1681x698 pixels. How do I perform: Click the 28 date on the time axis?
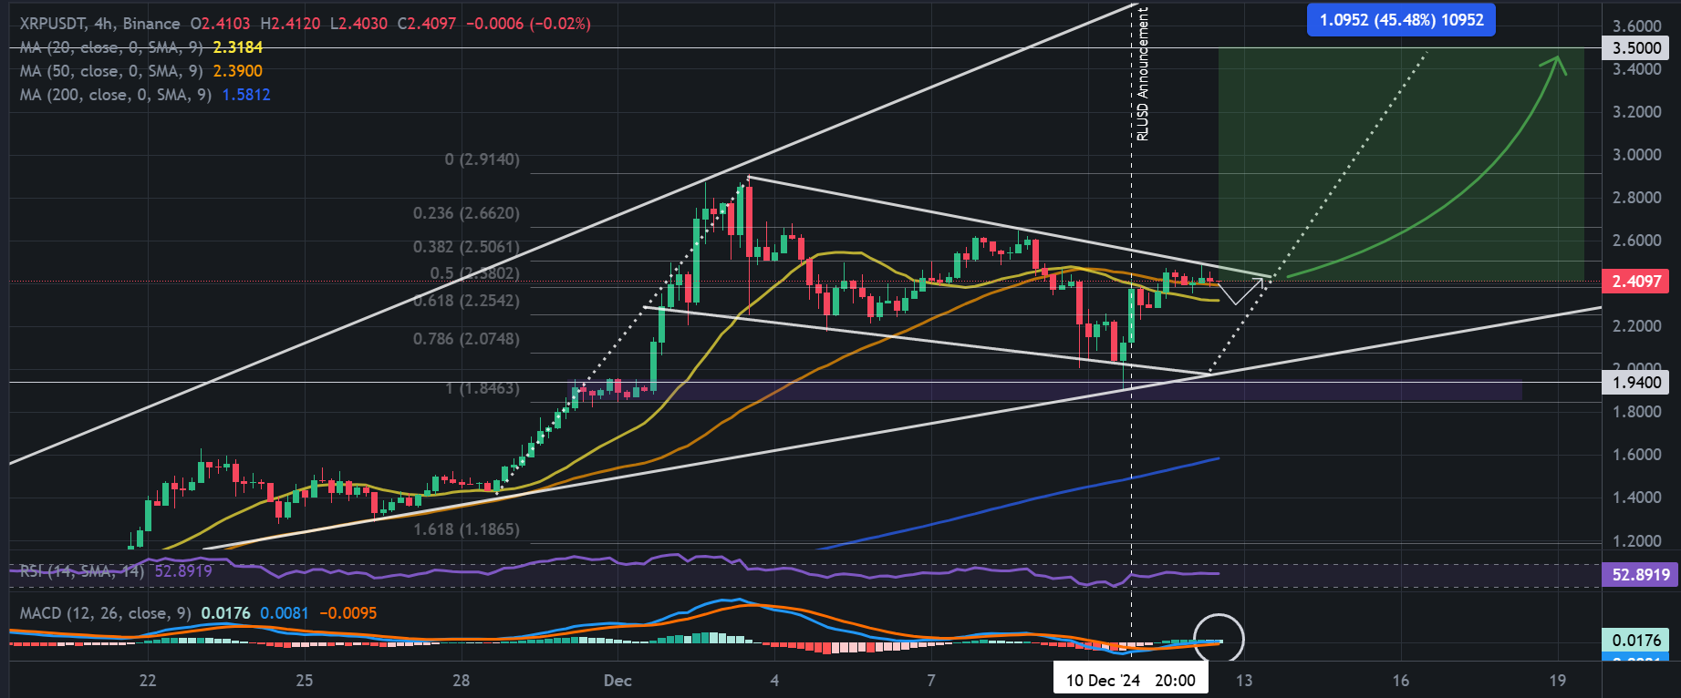pyautogui.click(x=462, y=681)
